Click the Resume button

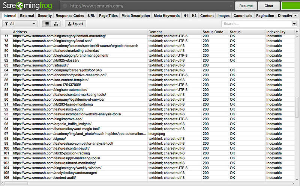246,6
